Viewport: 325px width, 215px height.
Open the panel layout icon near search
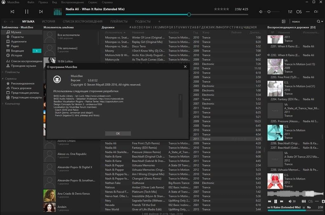coord(283,21)
